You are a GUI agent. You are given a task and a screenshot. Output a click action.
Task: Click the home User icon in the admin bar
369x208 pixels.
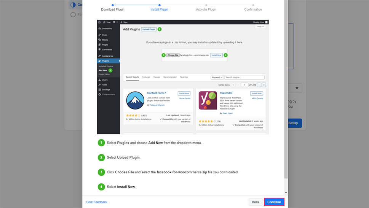pyautogui.click(x=107, y=22)
